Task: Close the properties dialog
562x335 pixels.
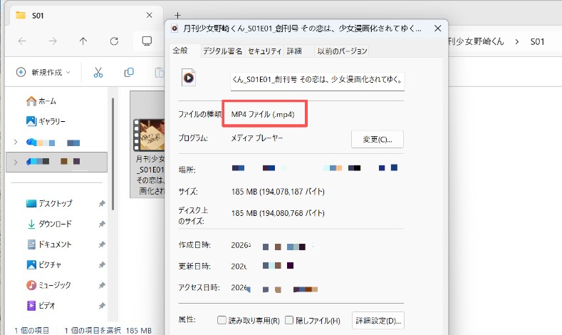Action: point(437,29)
